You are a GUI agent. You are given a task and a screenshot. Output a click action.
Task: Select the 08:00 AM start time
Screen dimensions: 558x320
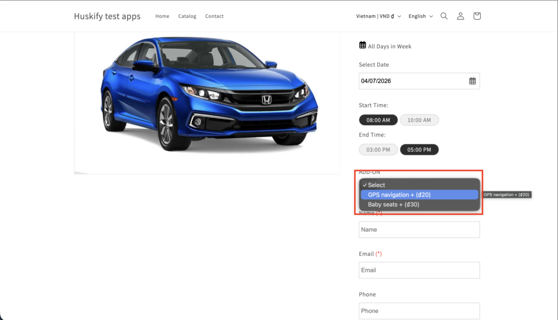coord(378,120)
